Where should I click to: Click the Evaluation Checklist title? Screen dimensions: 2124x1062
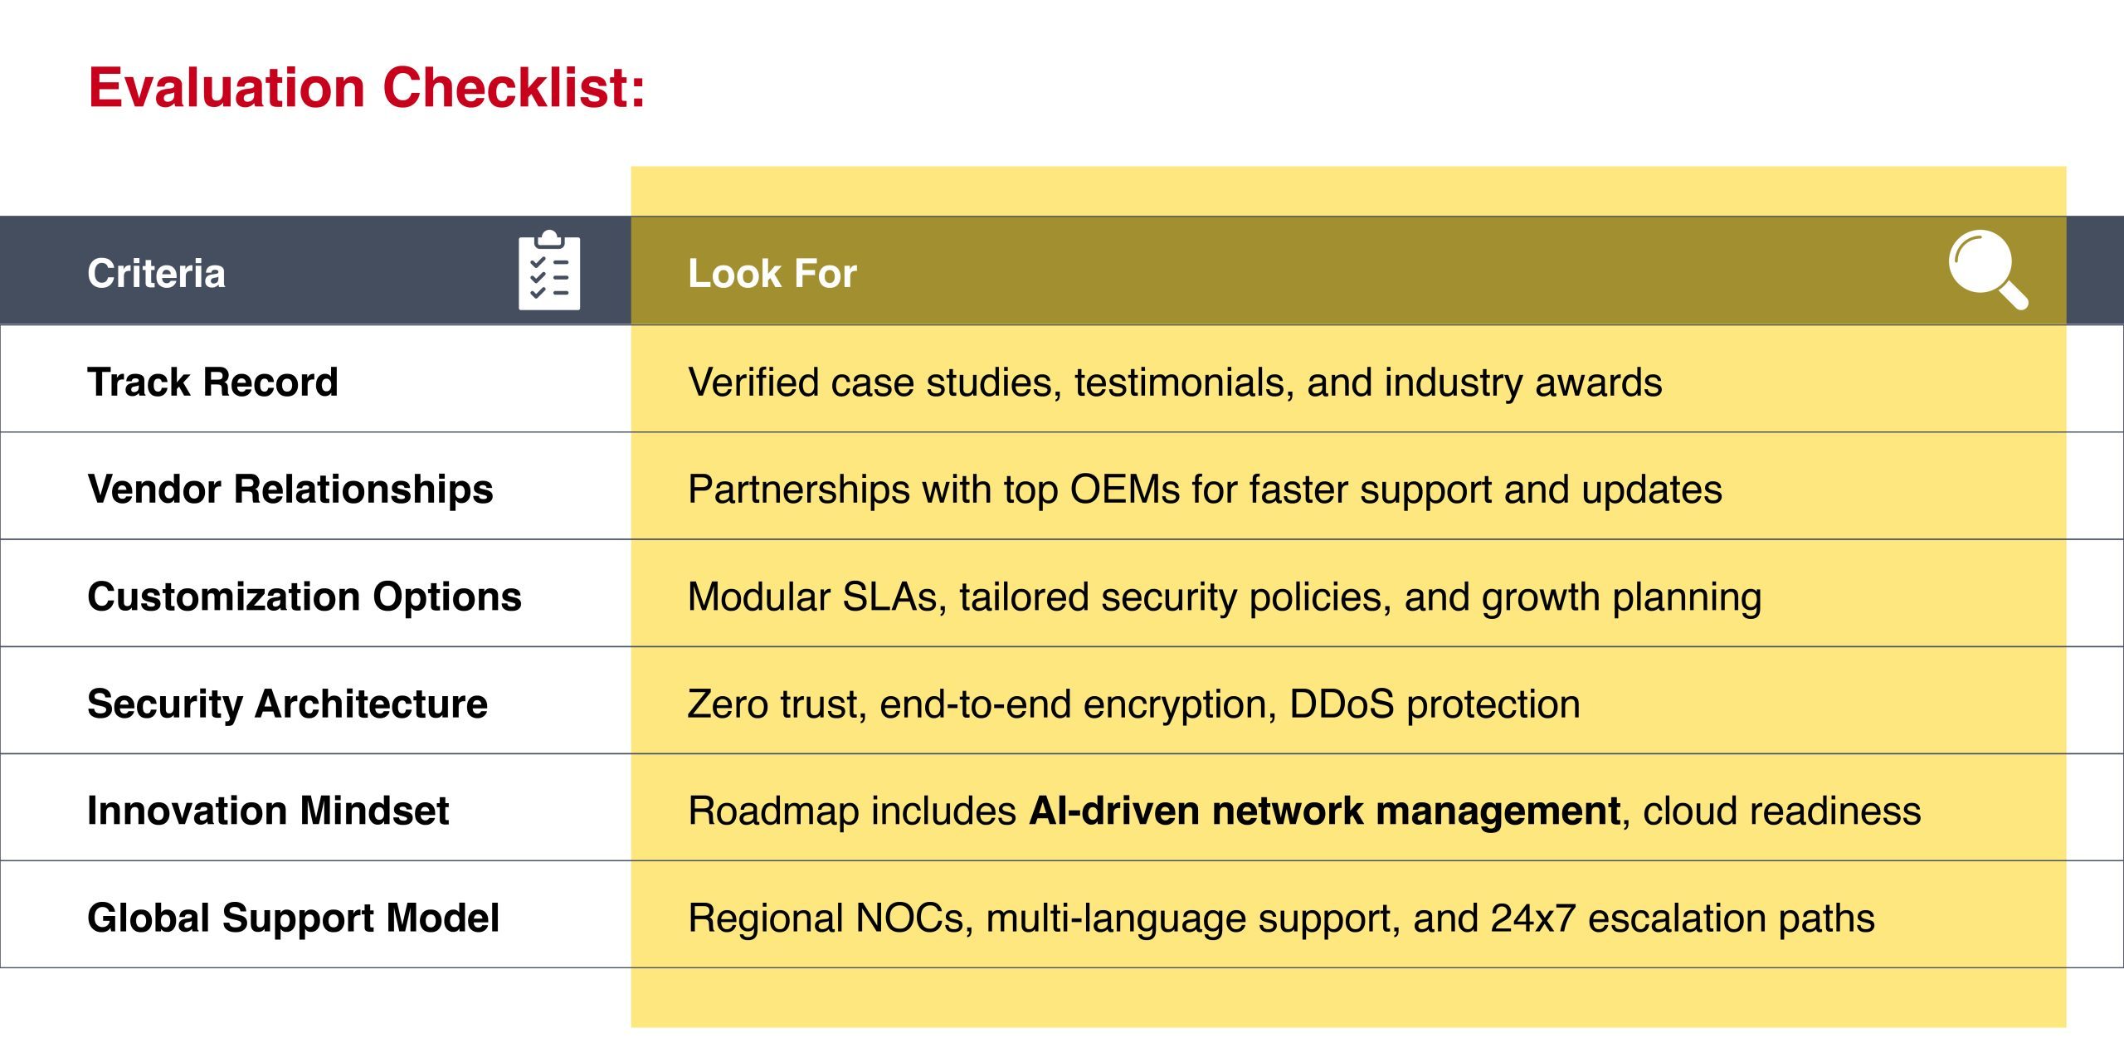click(x=367, y=88)
